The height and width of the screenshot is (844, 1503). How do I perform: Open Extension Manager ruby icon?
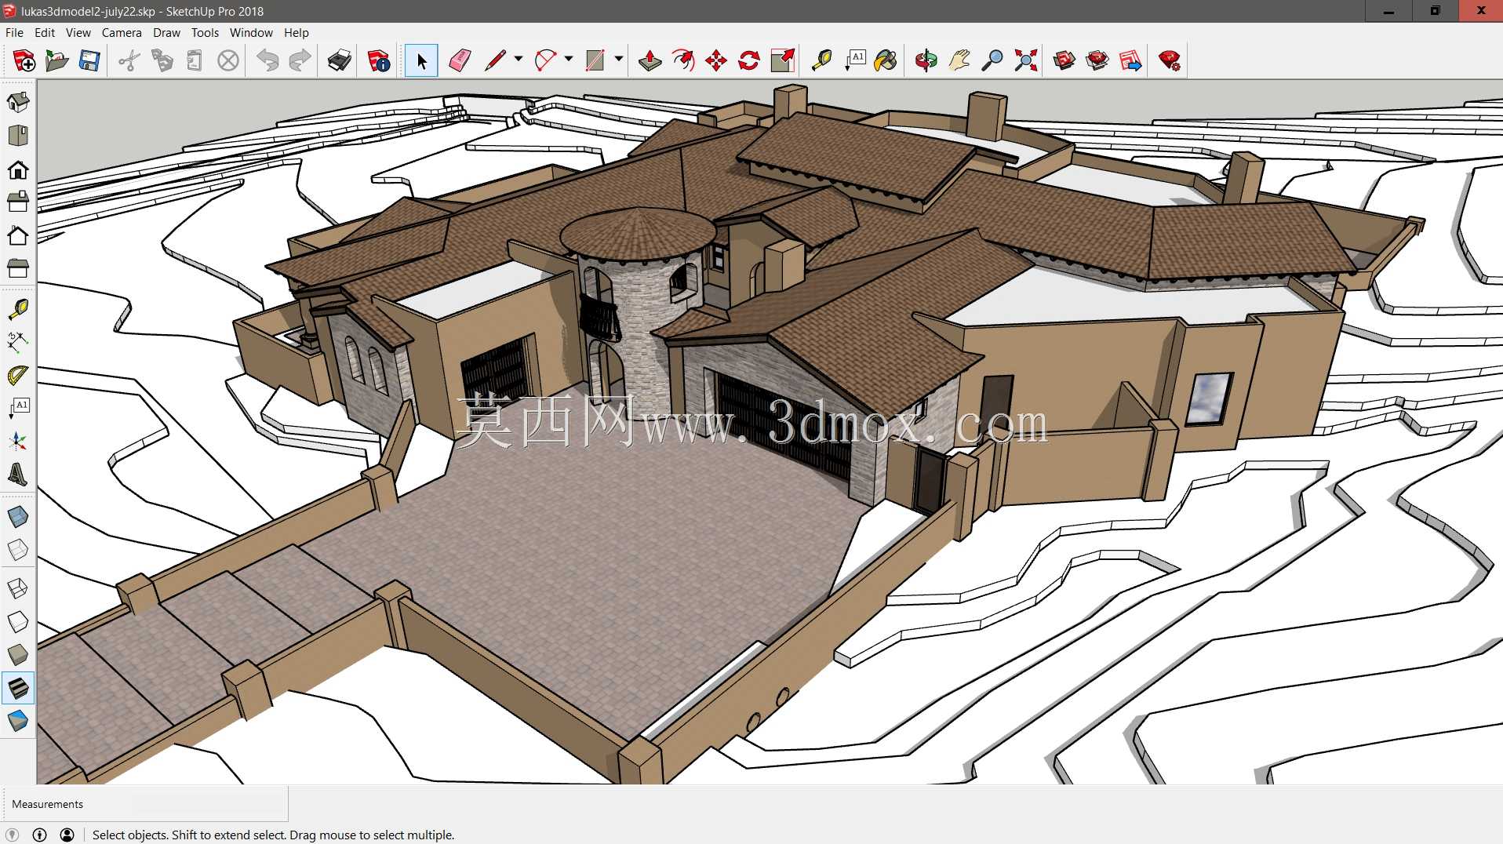click(1170, 60)
